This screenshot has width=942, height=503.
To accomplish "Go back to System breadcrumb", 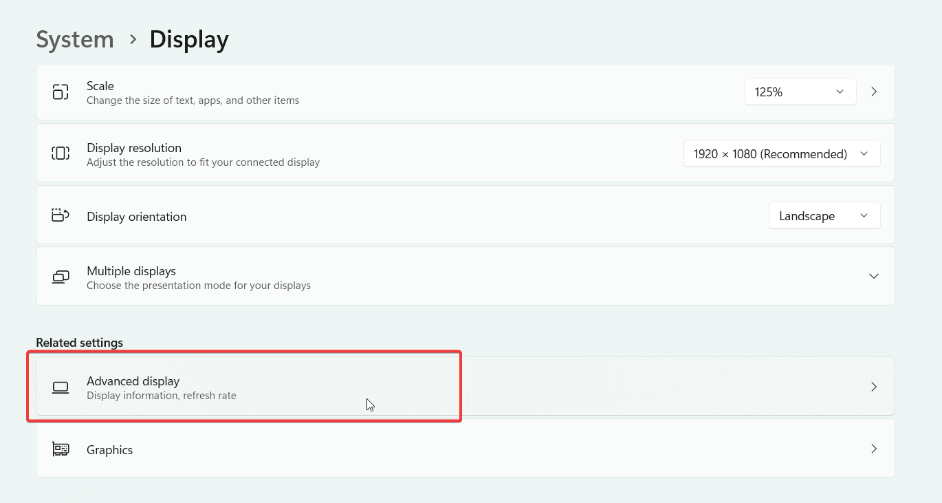I will pyautogui.click(x=75, y=39).
